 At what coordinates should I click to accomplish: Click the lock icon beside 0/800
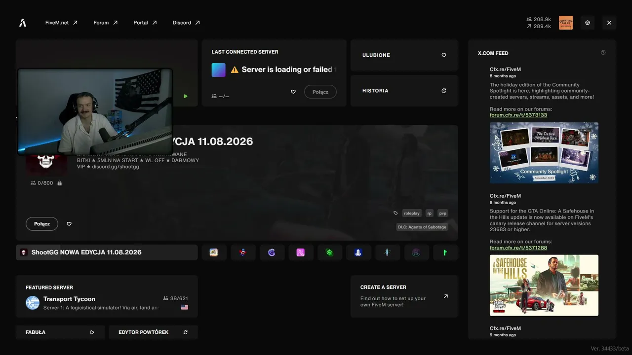(x=60, y=183)
